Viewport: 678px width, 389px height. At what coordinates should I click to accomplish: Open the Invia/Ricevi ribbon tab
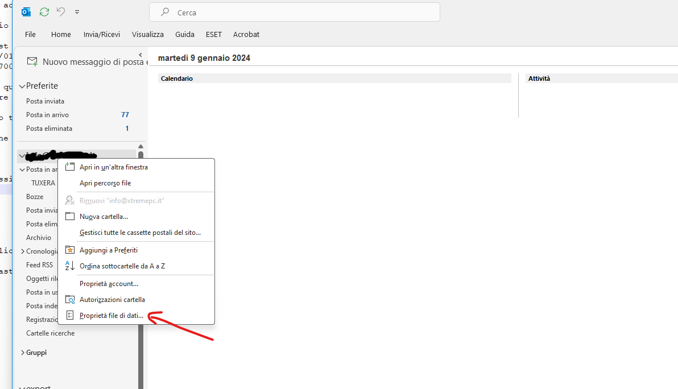click(102, 35)
